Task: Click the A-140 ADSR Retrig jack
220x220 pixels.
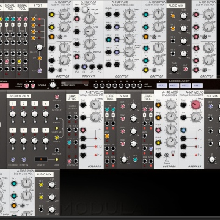Action: (x=158, y=117)
